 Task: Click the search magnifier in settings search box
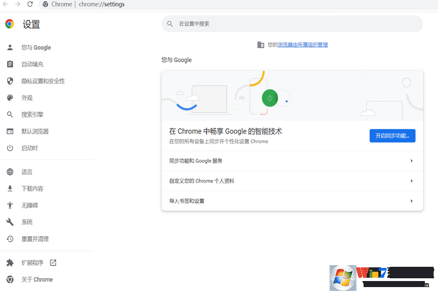point(170,24)
